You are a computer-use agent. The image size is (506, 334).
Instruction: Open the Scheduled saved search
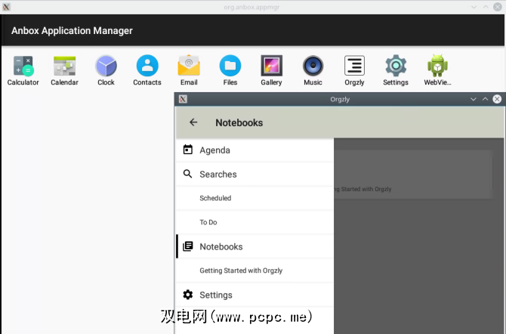point(215,199)
